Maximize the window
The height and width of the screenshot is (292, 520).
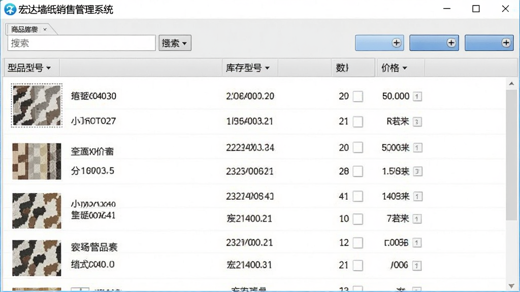click(x=476, y=9)
